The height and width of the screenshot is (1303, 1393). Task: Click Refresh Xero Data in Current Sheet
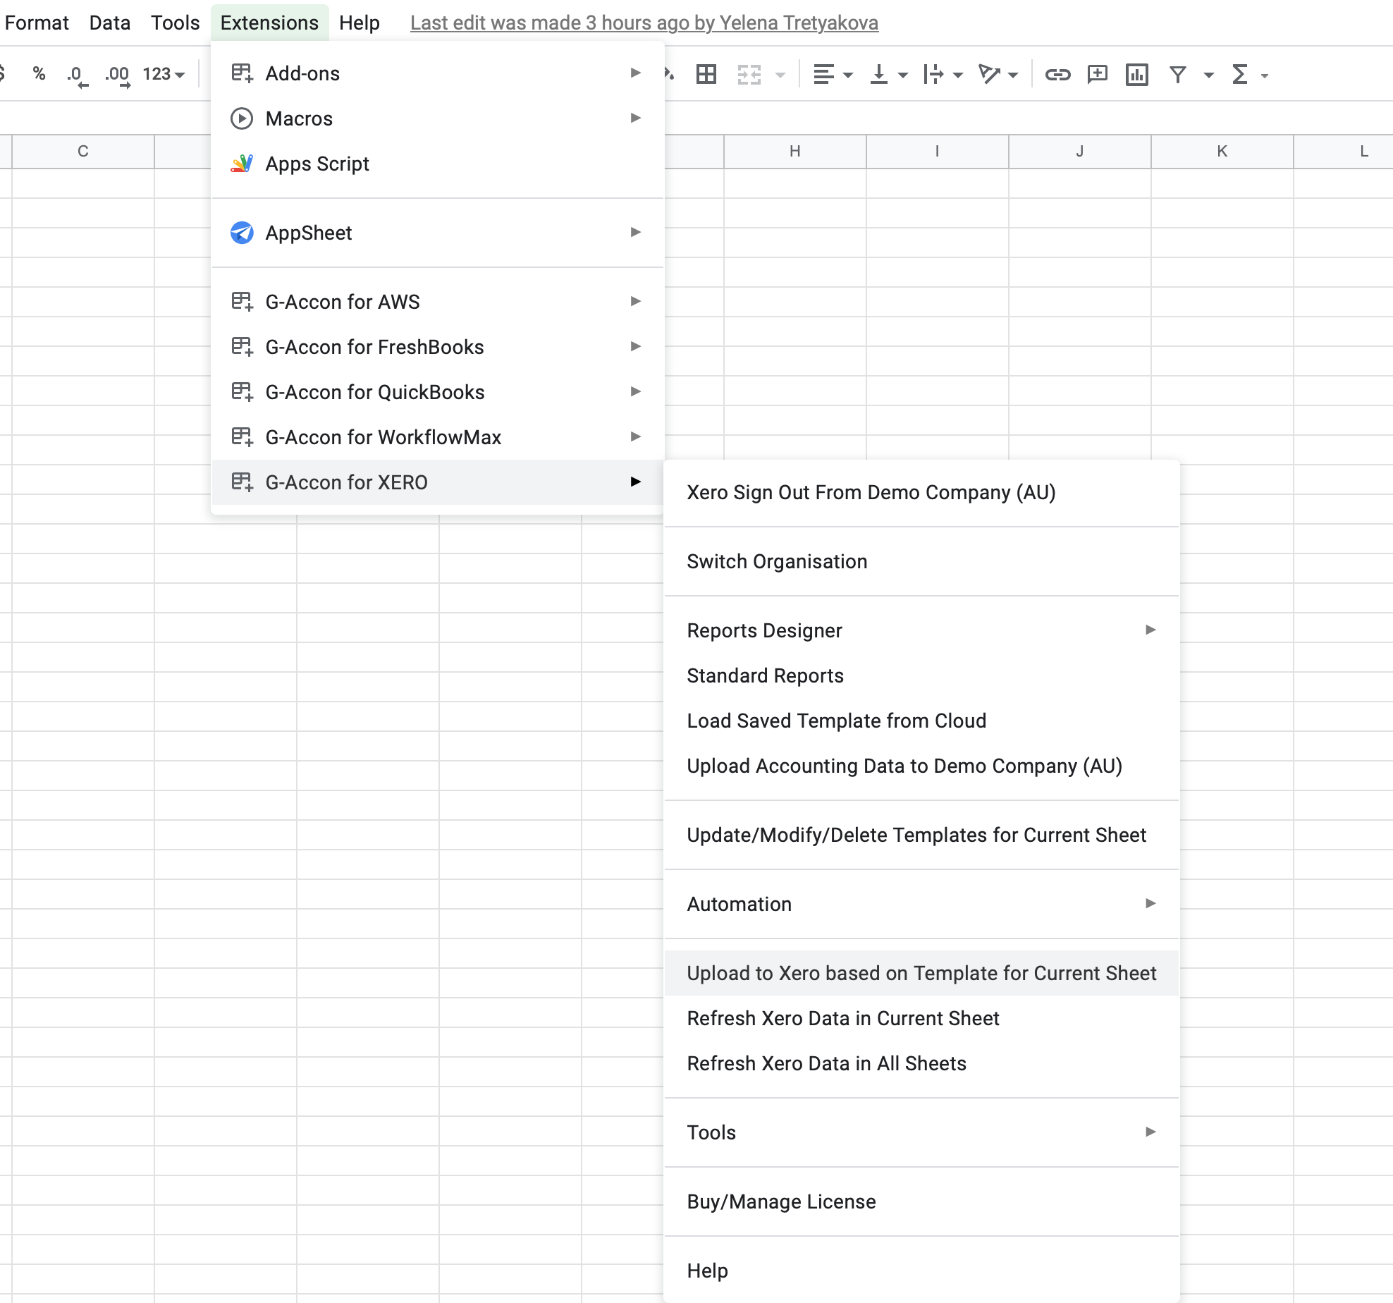[842, 1018]
